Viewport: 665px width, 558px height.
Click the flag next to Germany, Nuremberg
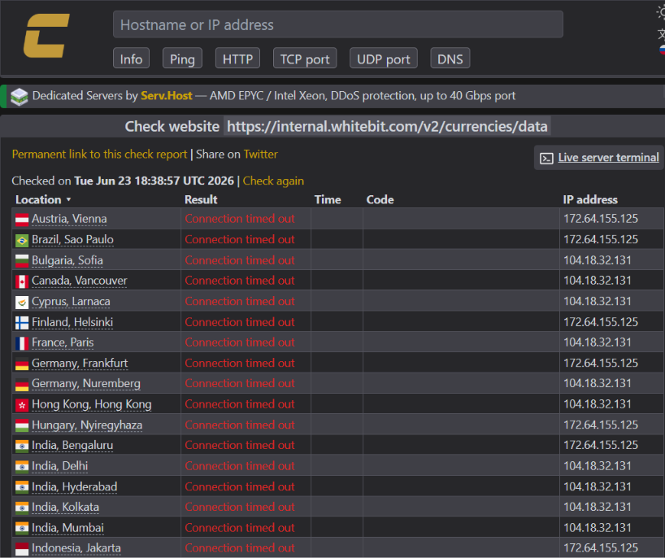point(22,385)
